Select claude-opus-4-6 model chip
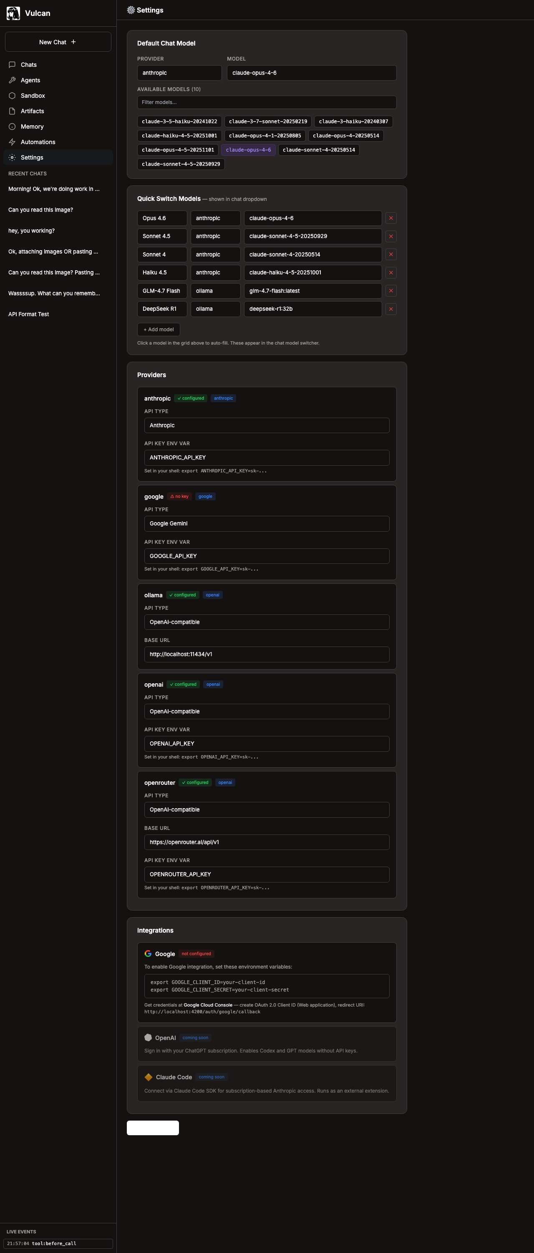 coord(248,150)
